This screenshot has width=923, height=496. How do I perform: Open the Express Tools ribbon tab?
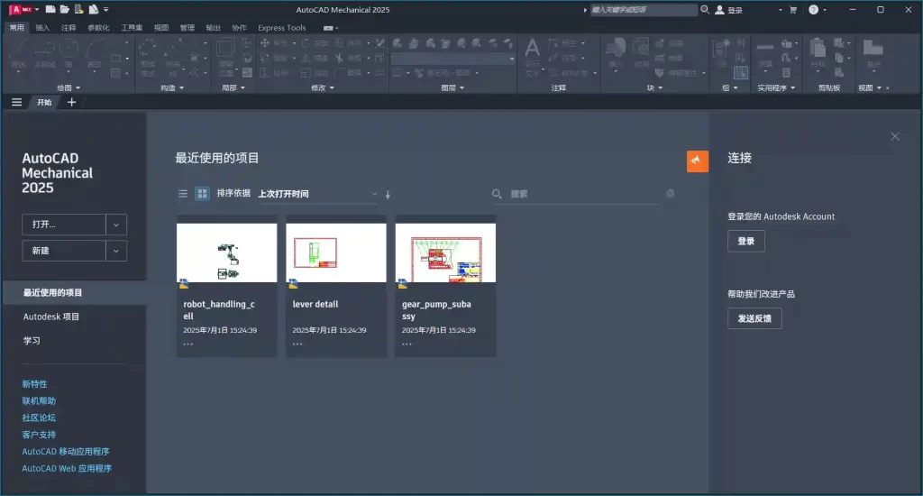pos(282,28)
